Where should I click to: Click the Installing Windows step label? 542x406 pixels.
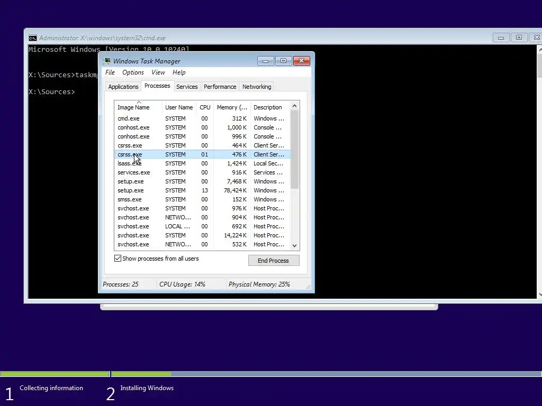147,388
